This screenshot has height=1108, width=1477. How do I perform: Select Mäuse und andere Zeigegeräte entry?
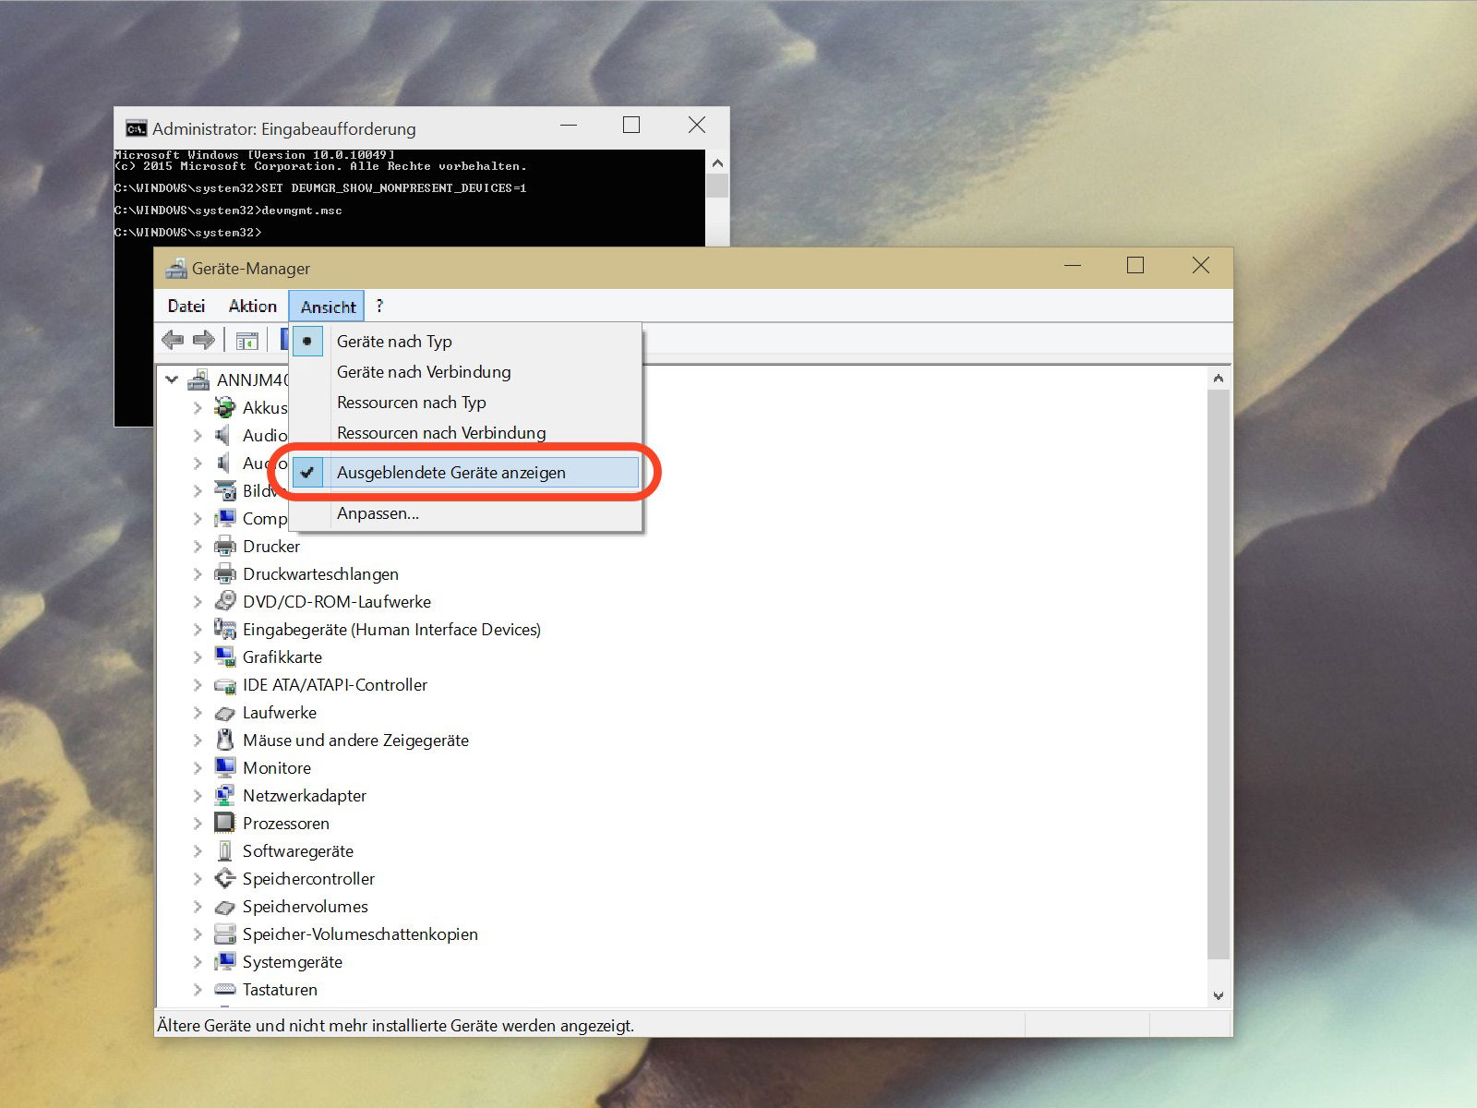point(355,740)
